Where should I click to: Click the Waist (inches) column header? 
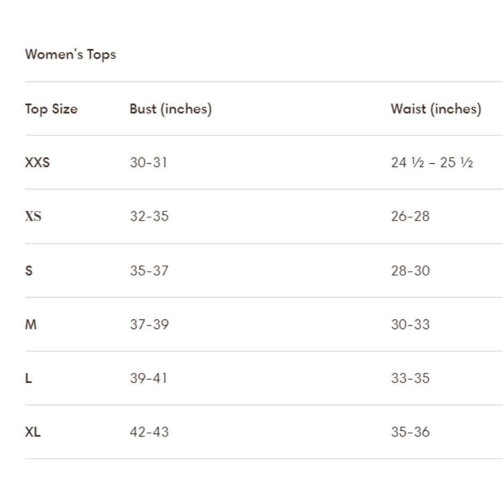click(436, 109)
